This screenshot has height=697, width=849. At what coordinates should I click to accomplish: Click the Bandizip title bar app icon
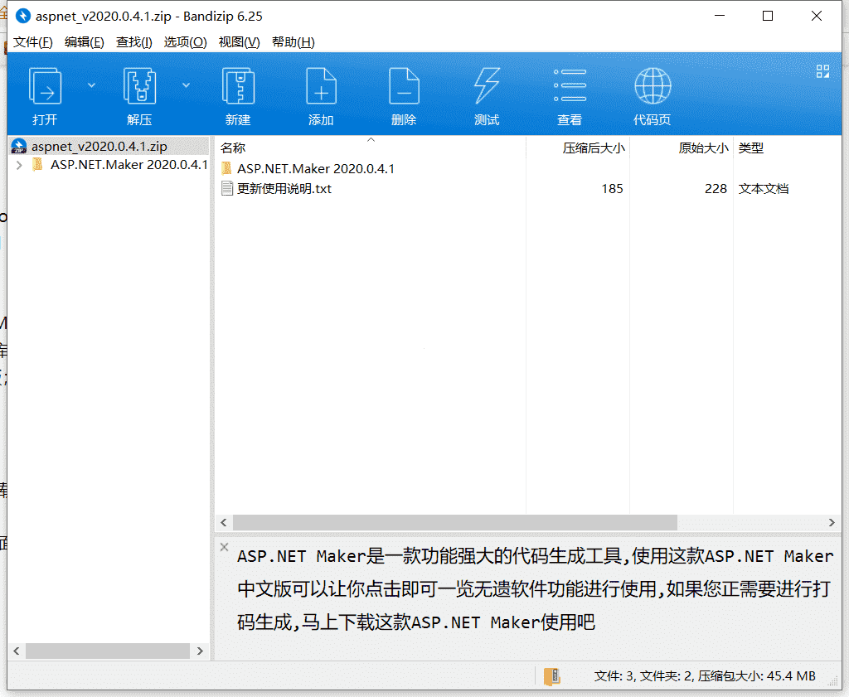pos(22,17)
